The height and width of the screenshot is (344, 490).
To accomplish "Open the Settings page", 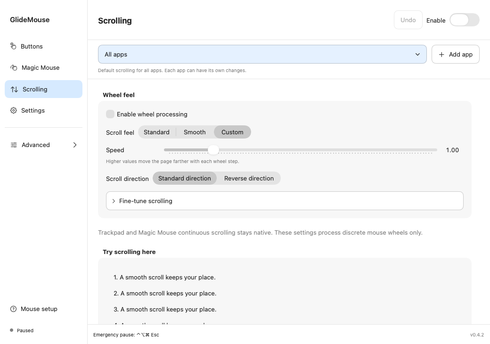I will click(x=43, y=110).
